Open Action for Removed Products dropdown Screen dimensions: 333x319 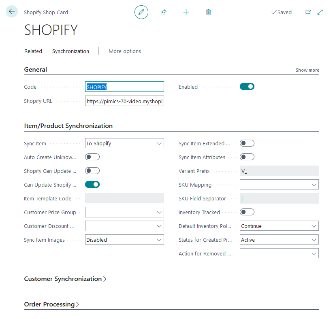[279, 253]
